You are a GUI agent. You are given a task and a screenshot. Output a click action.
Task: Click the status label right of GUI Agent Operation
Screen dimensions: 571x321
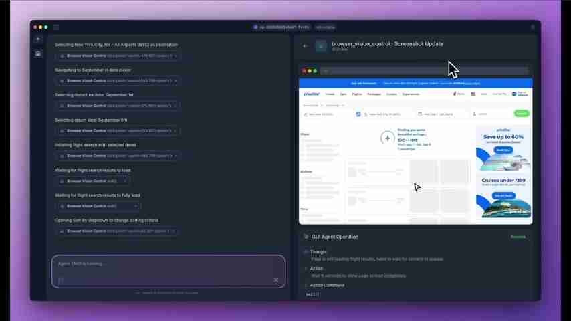(518, 237)
